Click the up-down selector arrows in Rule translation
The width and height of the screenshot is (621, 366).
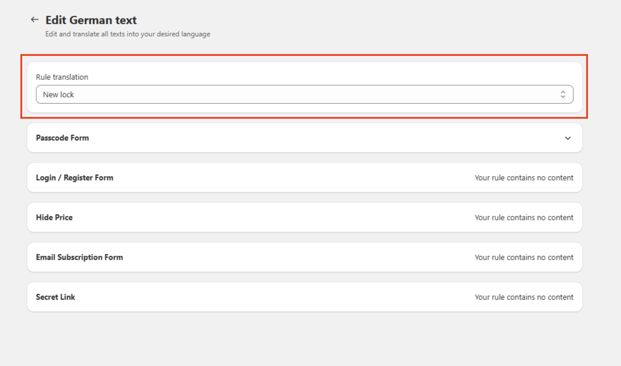563,94
